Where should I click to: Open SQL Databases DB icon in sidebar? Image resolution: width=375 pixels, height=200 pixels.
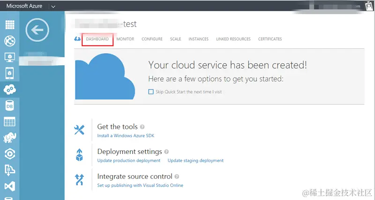click(10, 106)
